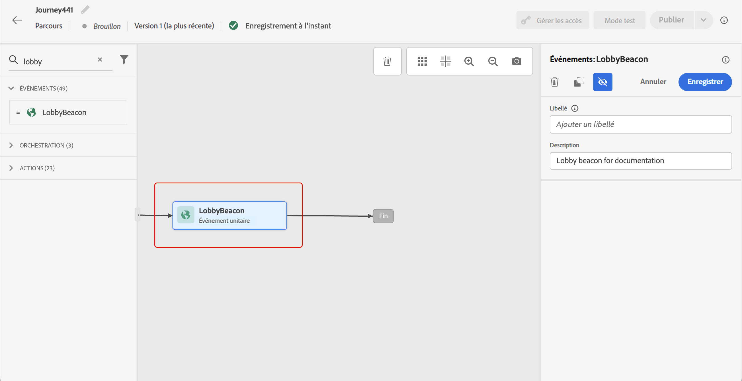This screenshot has width=742, height=381.
Task: Edit journey name with the pencil icon
Action: [85, 10]
